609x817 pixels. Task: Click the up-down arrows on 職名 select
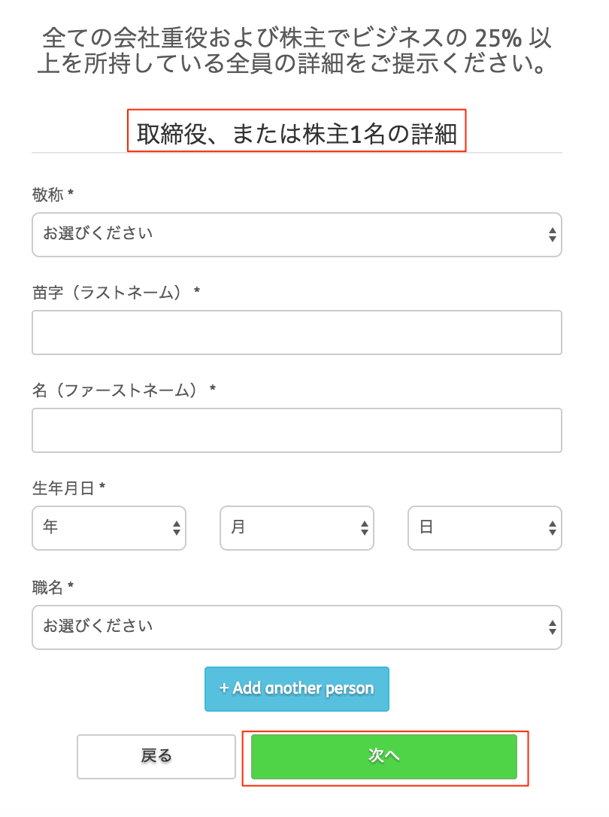[x=552, y=627]
